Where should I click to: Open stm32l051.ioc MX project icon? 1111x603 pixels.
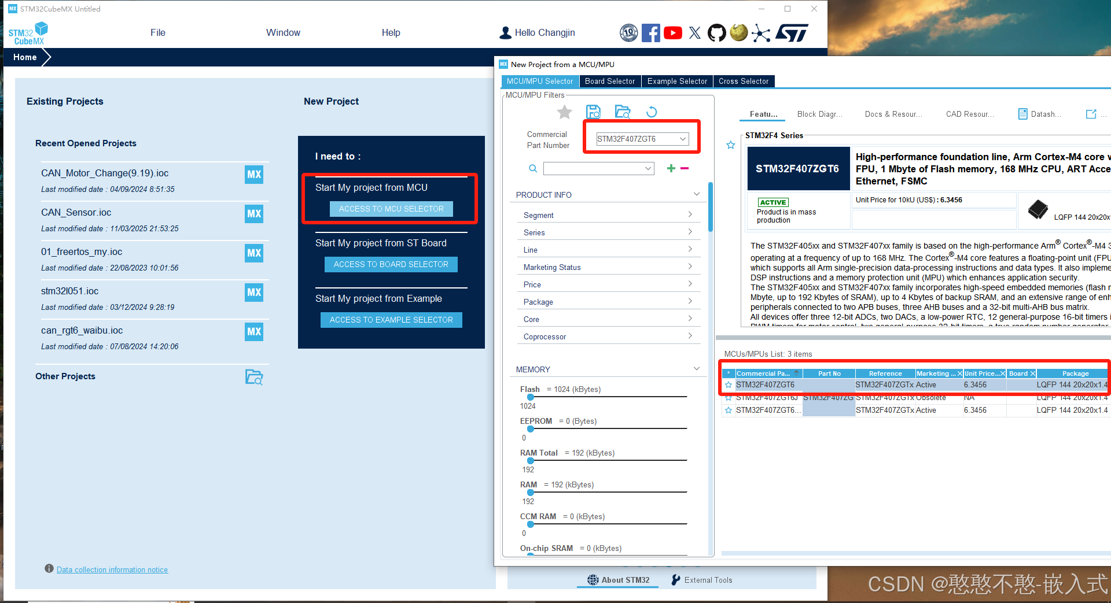[x=254, y=292]
